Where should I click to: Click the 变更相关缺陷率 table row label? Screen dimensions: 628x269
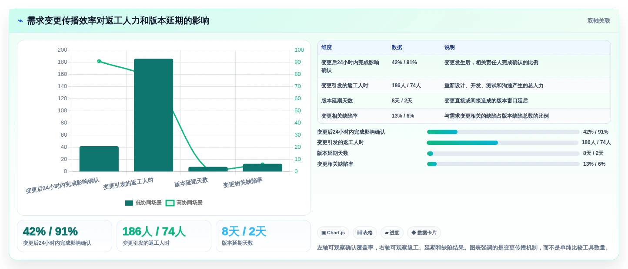pos(340,116)
